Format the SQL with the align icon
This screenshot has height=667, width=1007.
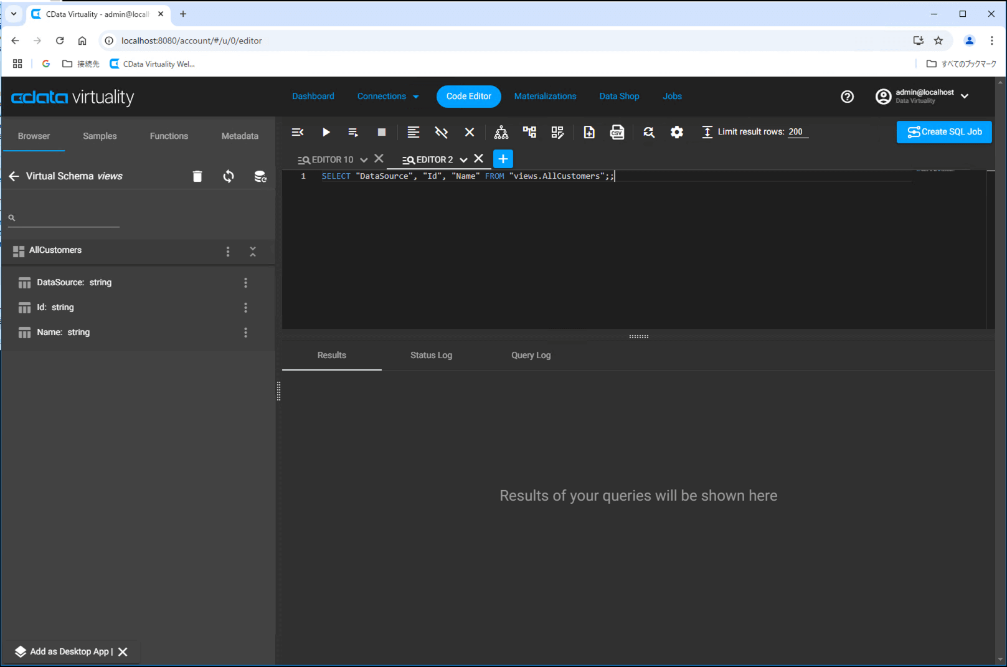pos(413,132)
